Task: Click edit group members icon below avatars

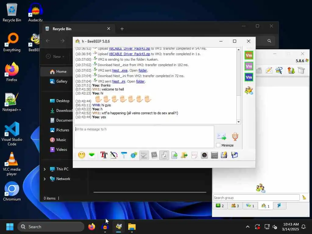Action: point(249,90)
